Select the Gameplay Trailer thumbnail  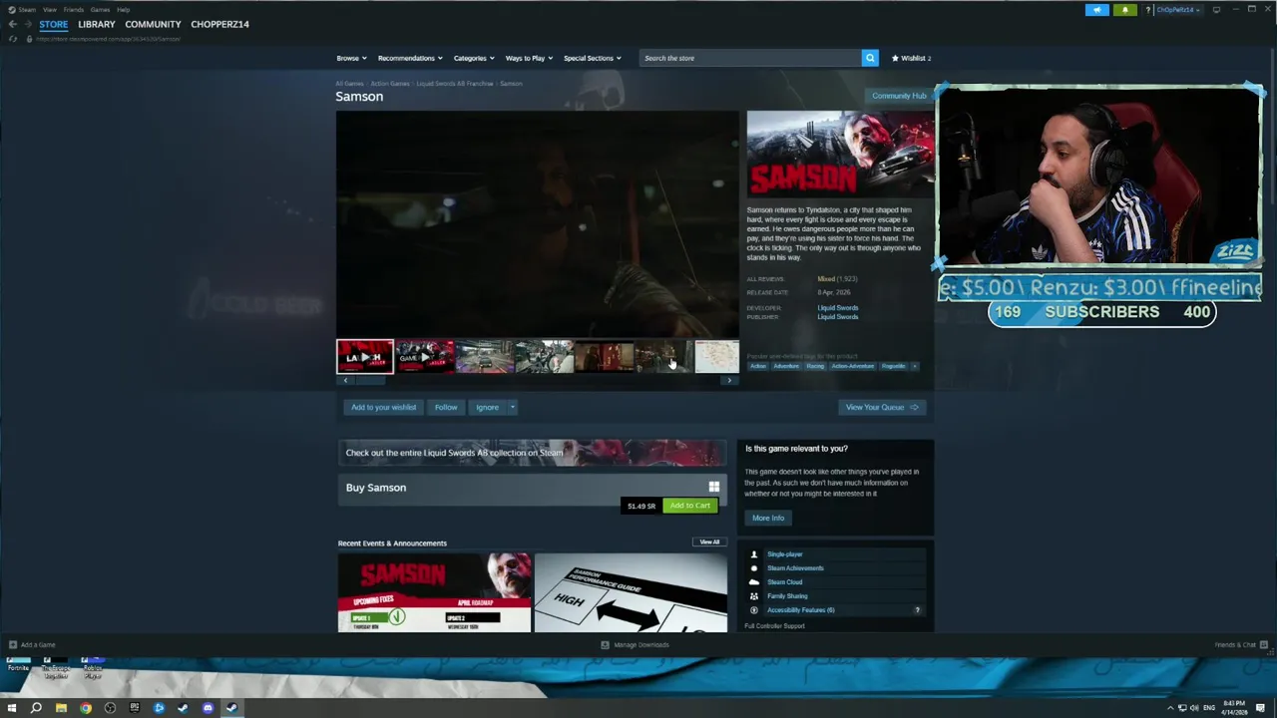[x=424, y=356]
